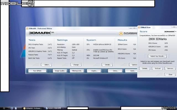The width and height of the screenshot is (177, 110).
Task: Click the NVIDIA GeForce 8600M GS text
Action: (x=102, y=45)
